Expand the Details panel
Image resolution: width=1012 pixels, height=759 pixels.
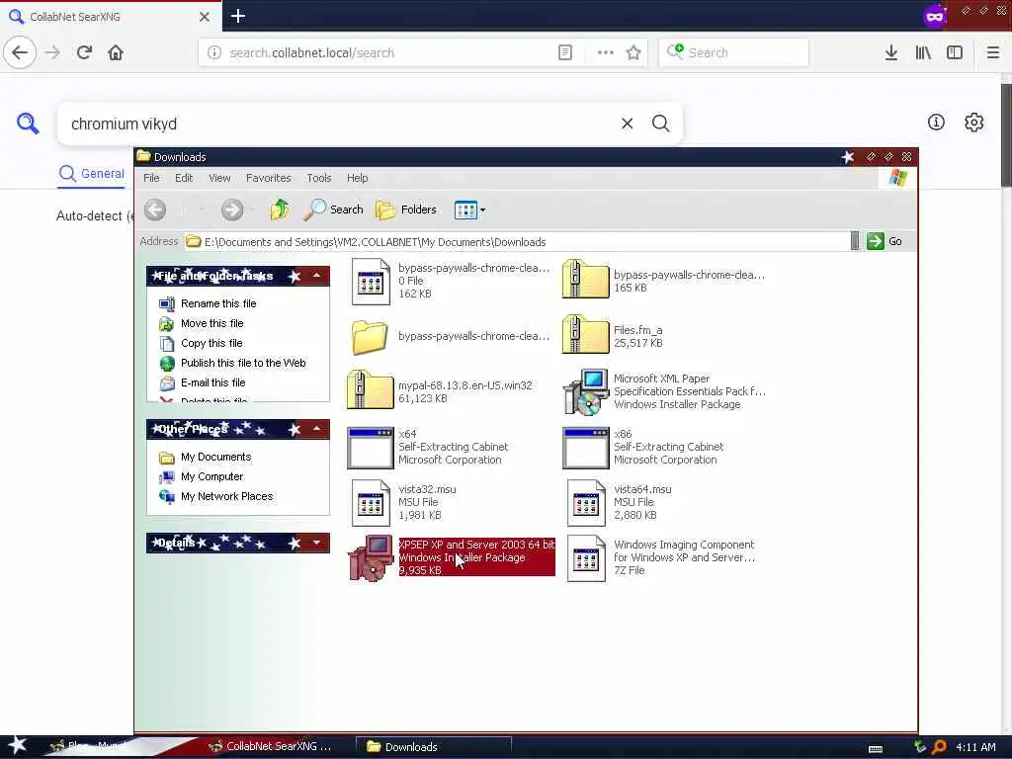pyautogui.click(x=316, y=543)
